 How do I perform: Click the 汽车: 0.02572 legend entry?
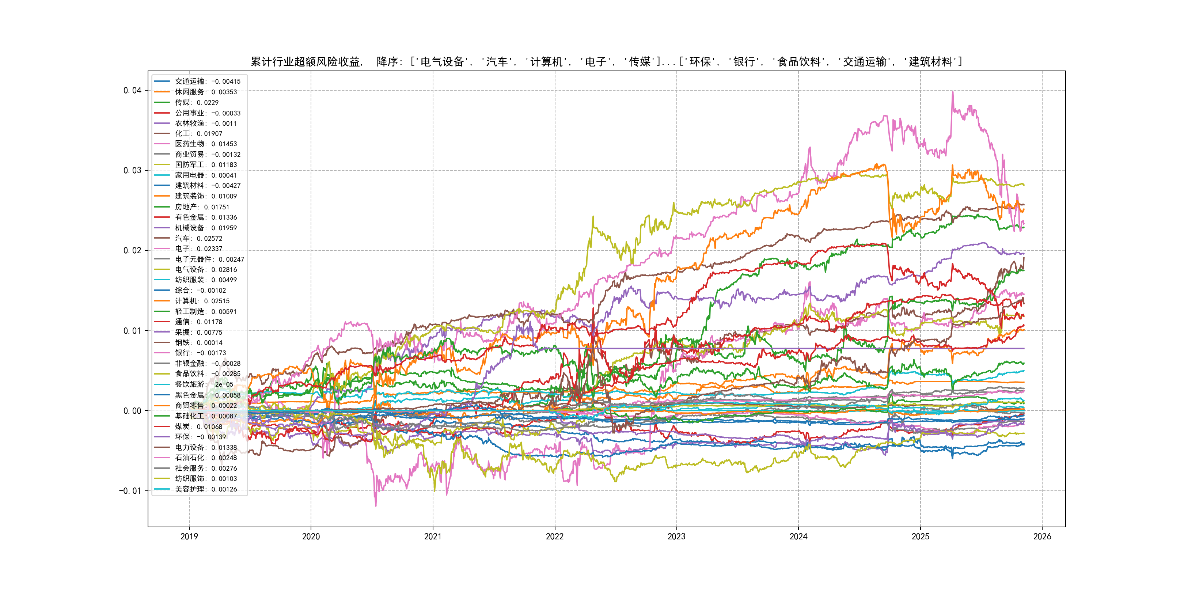click(x=198, y=239)
